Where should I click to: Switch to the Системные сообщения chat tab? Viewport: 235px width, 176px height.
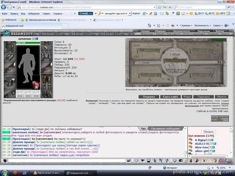(x=165, y=129)
